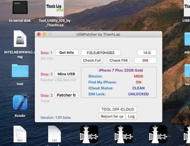Click the 'MEID' iDevice value
The height and width of the screenshot is (146, 190).
[x=139, y=76]
